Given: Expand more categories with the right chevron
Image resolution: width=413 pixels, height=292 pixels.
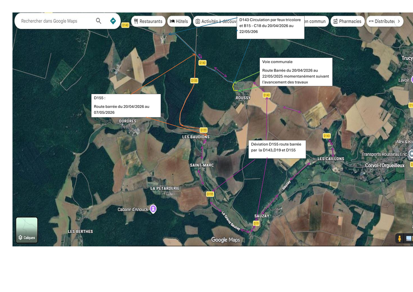Looking at the screenshot, I should (x=399, y=21).
